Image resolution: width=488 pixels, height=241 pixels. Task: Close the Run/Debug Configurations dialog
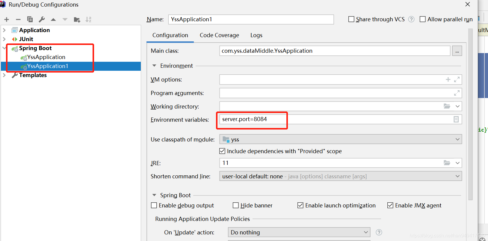468,4
